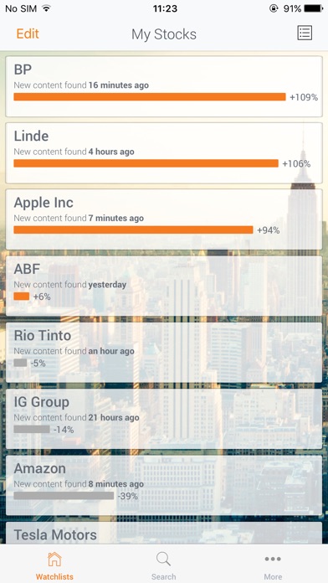Open the Linde stock card
This screenshot has height=583, width=328.
[x=164, y=152]
